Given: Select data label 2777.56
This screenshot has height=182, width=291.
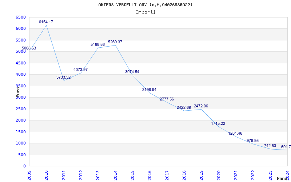Looking at the screenshot, I should 167,99.
